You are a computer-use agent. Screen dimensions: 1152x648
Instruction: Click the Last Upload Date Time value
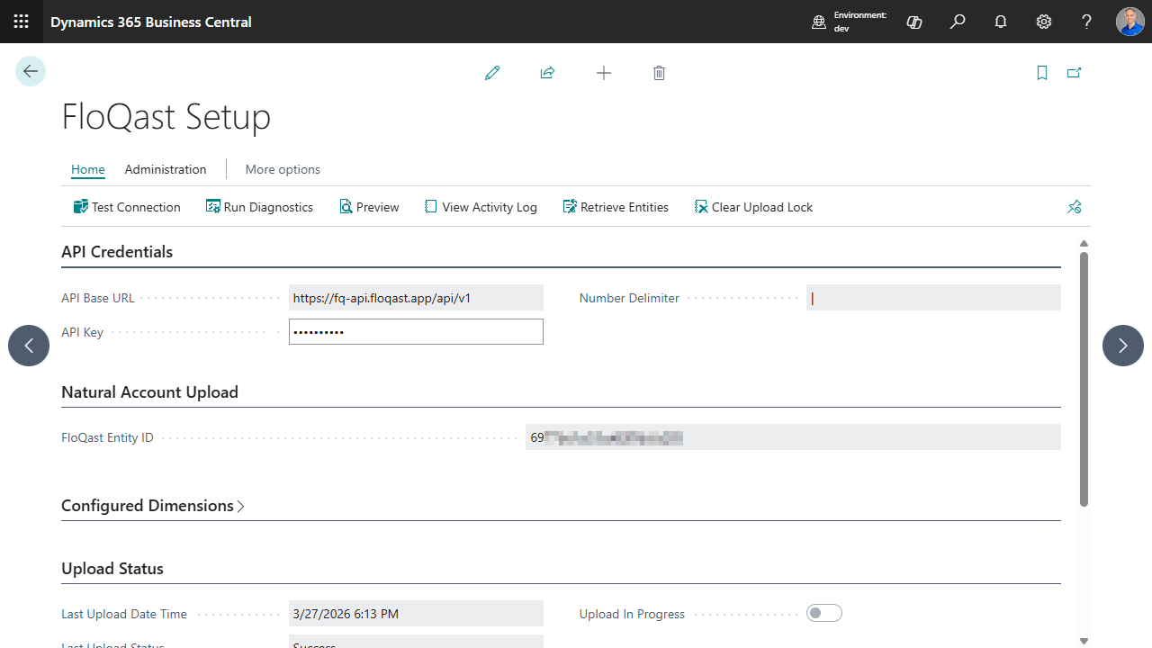[416, 614]
